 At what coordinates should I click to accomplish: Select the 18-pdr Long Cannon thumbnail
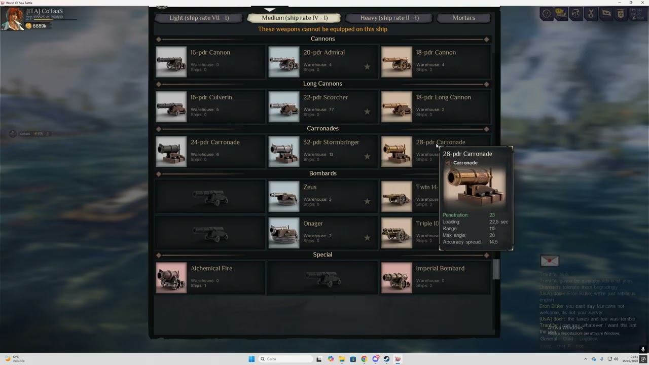coord(396,106)
